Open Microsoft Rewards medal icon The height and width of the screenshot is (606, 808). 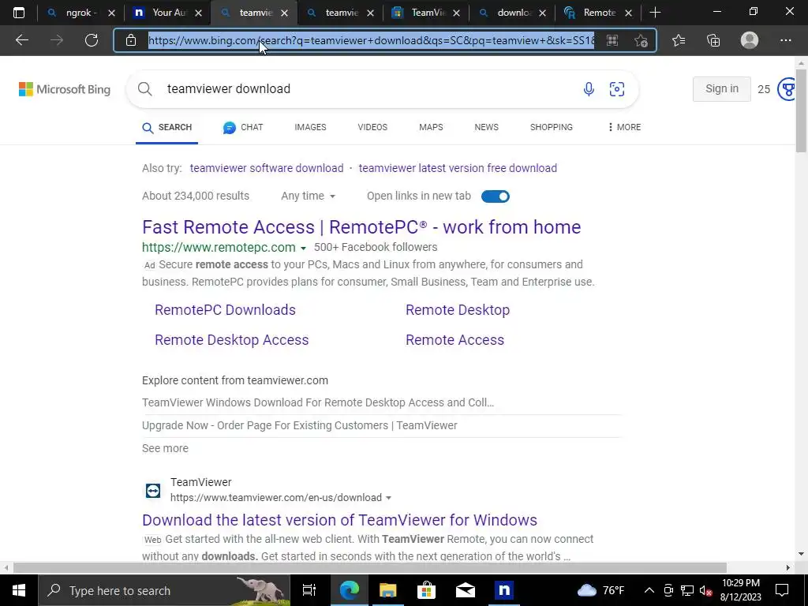(x=787, y=89)
